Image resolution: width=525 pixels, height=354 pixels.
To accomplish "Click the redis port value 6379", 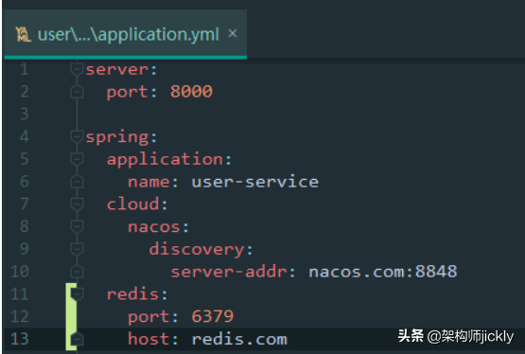I will 213,316.
